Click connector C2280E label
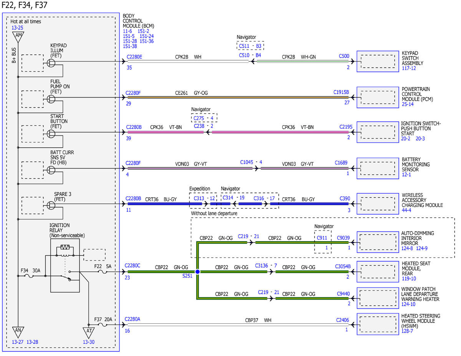This screenshot has height=356, width=461. (134, 57)
